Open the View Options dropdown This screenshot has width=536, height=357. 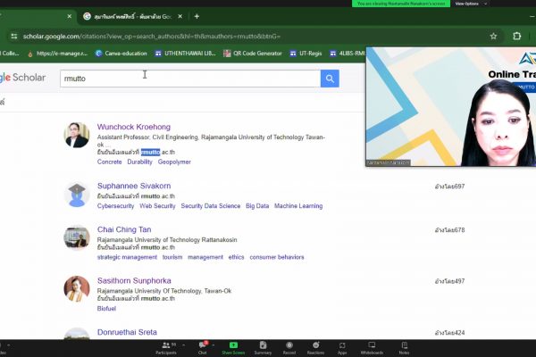tap(471, 4)
